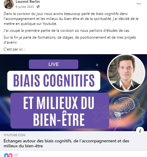Click the blue Like reaction icon

tap(6, 155)
